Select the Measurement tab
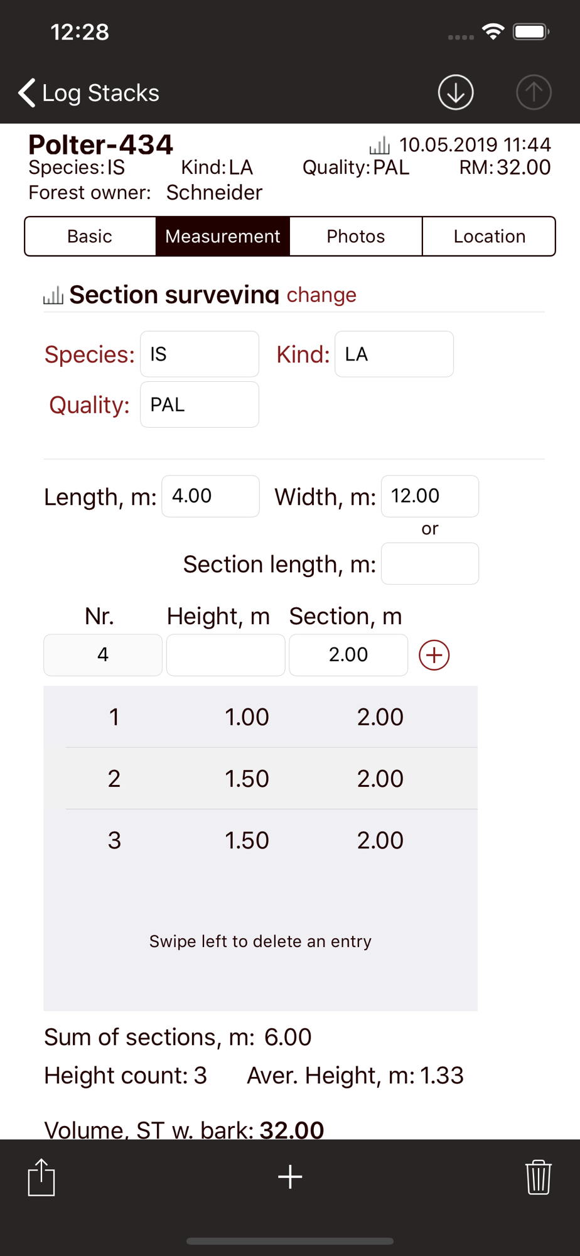Image resolution: width=580 pixels, height=1256 pixels. pyautogui.click(x=223, y=236)
